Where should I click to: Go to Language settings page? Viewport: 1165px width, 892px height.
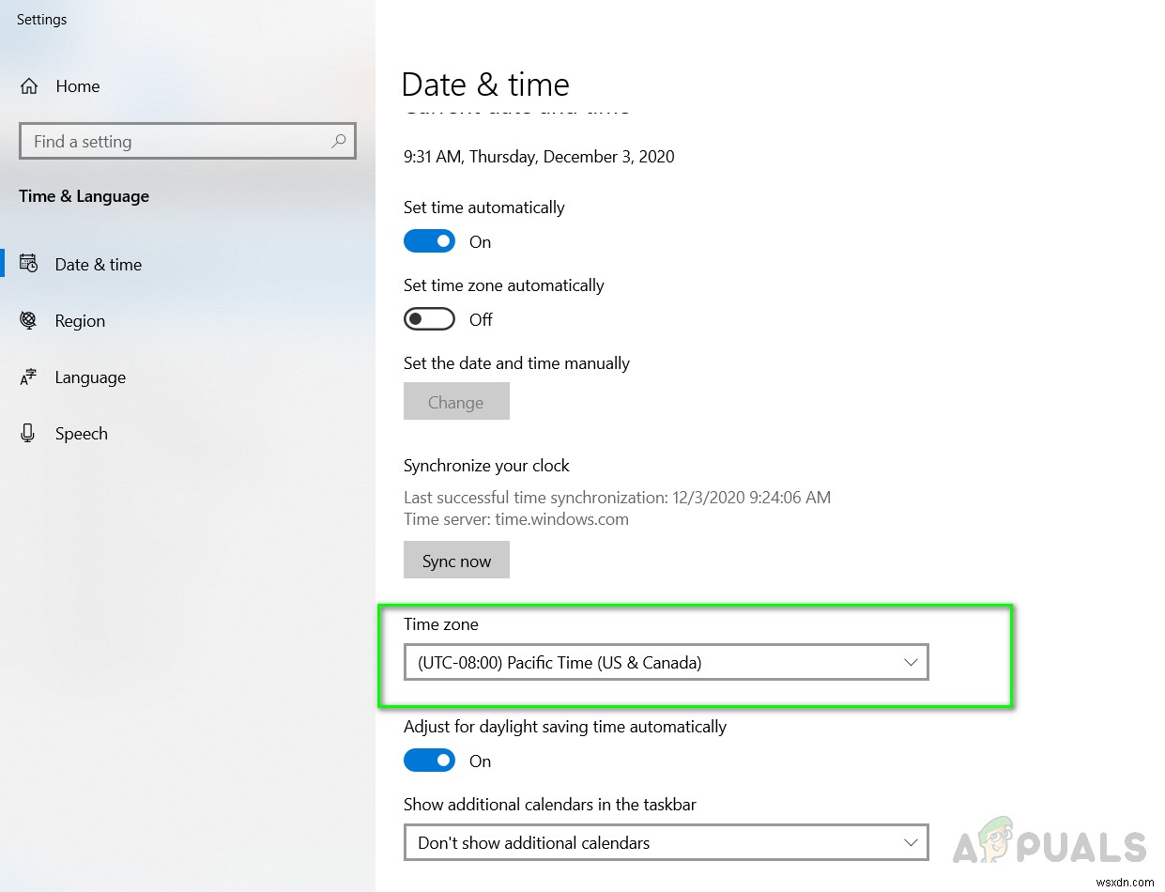click(x=90, y=377)
